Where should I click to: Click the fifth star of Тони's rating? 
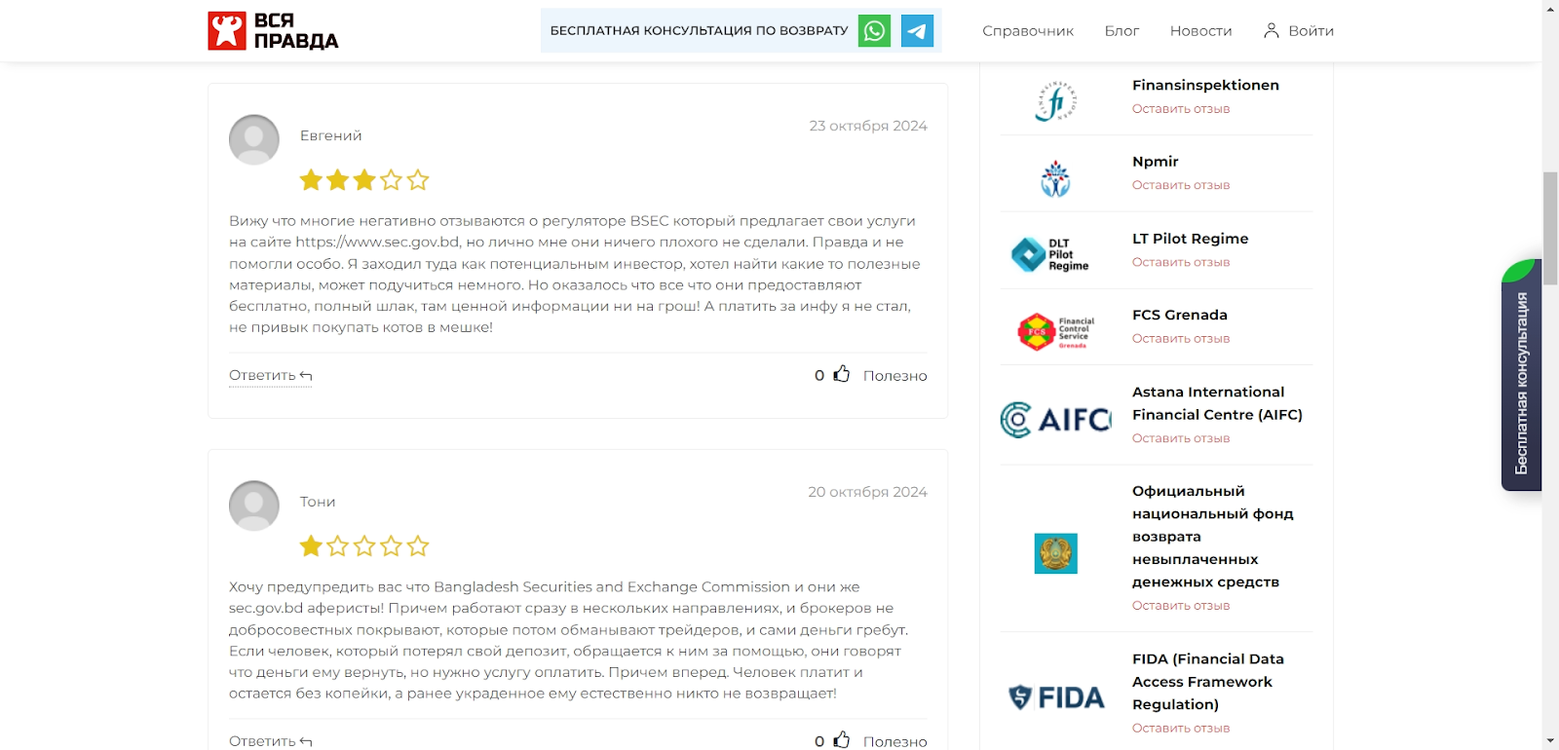click(x=418, y=546)
